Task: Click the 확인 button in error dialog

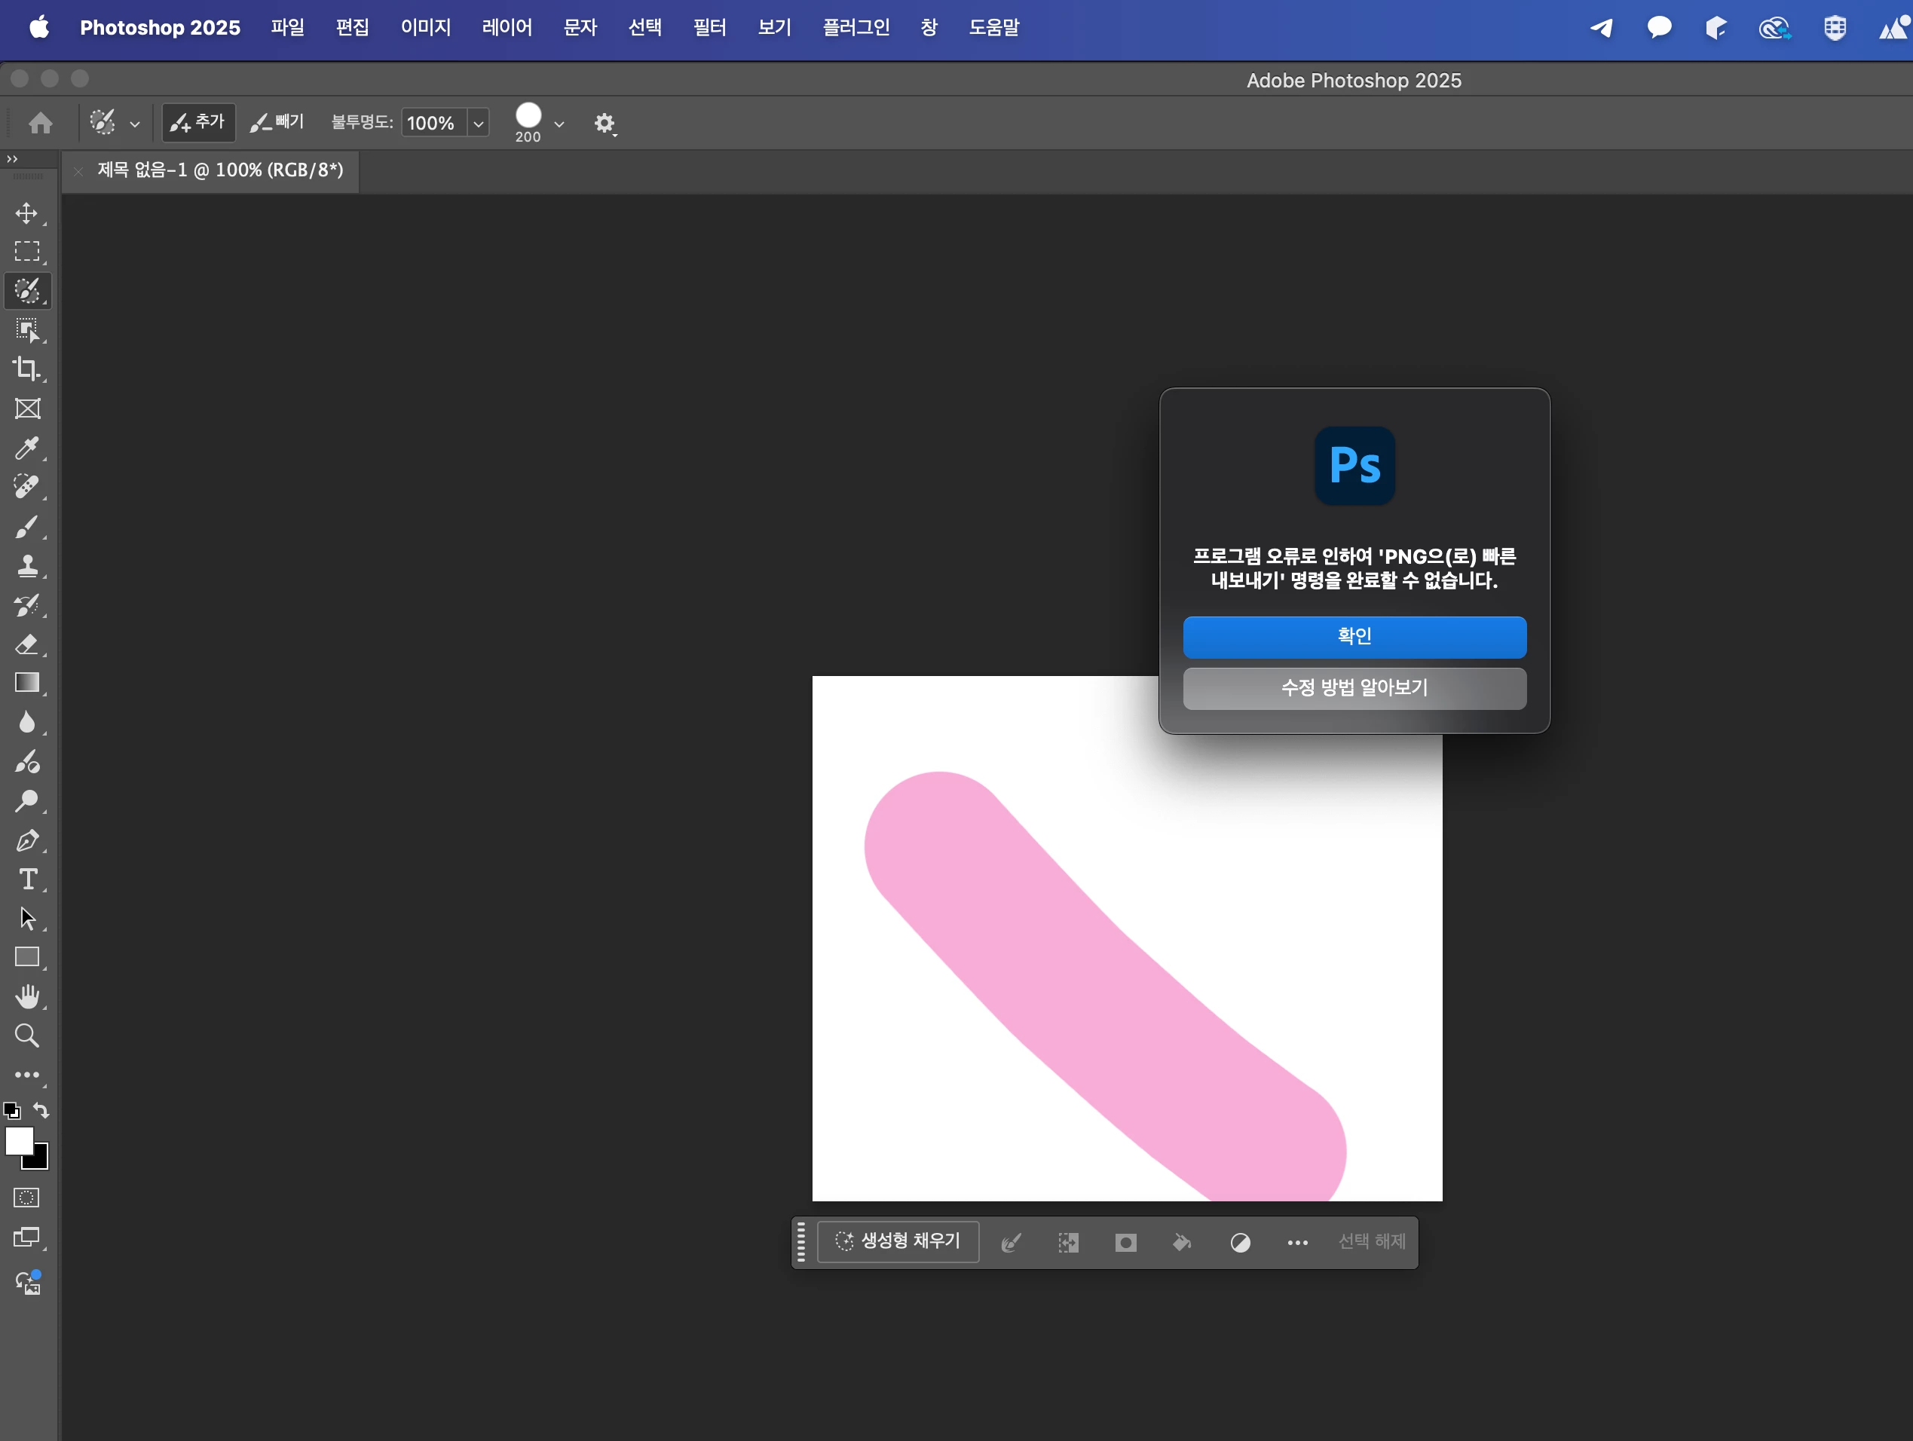Action: (x=1354, y=637)
